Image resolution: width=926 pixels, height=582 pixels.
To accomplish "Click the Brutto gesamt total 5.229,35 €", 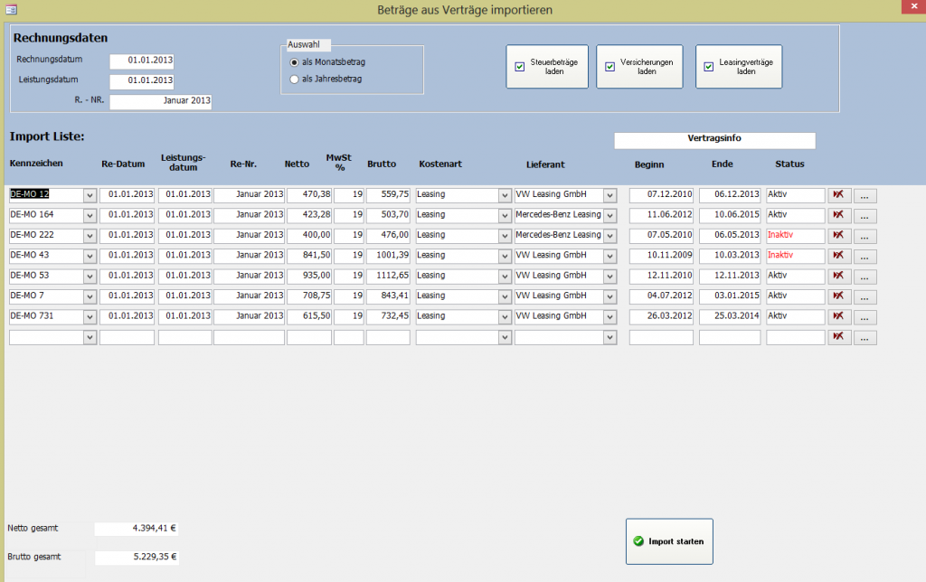I will pyautogui.click(x=137, y=558).
